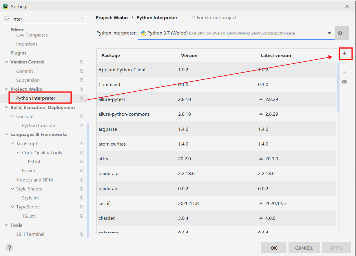This screenshot has height=256, width=356.
Task: Select the Appium-Python-Client package row
Action: pyautogui.click(x=216, y=70)
